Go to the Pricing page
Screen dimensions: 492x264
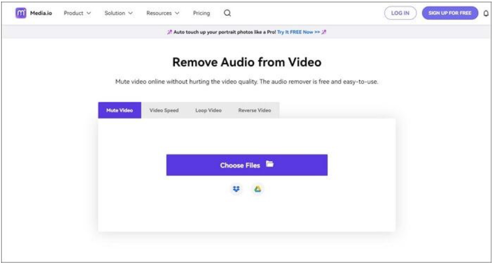[201, 13]
